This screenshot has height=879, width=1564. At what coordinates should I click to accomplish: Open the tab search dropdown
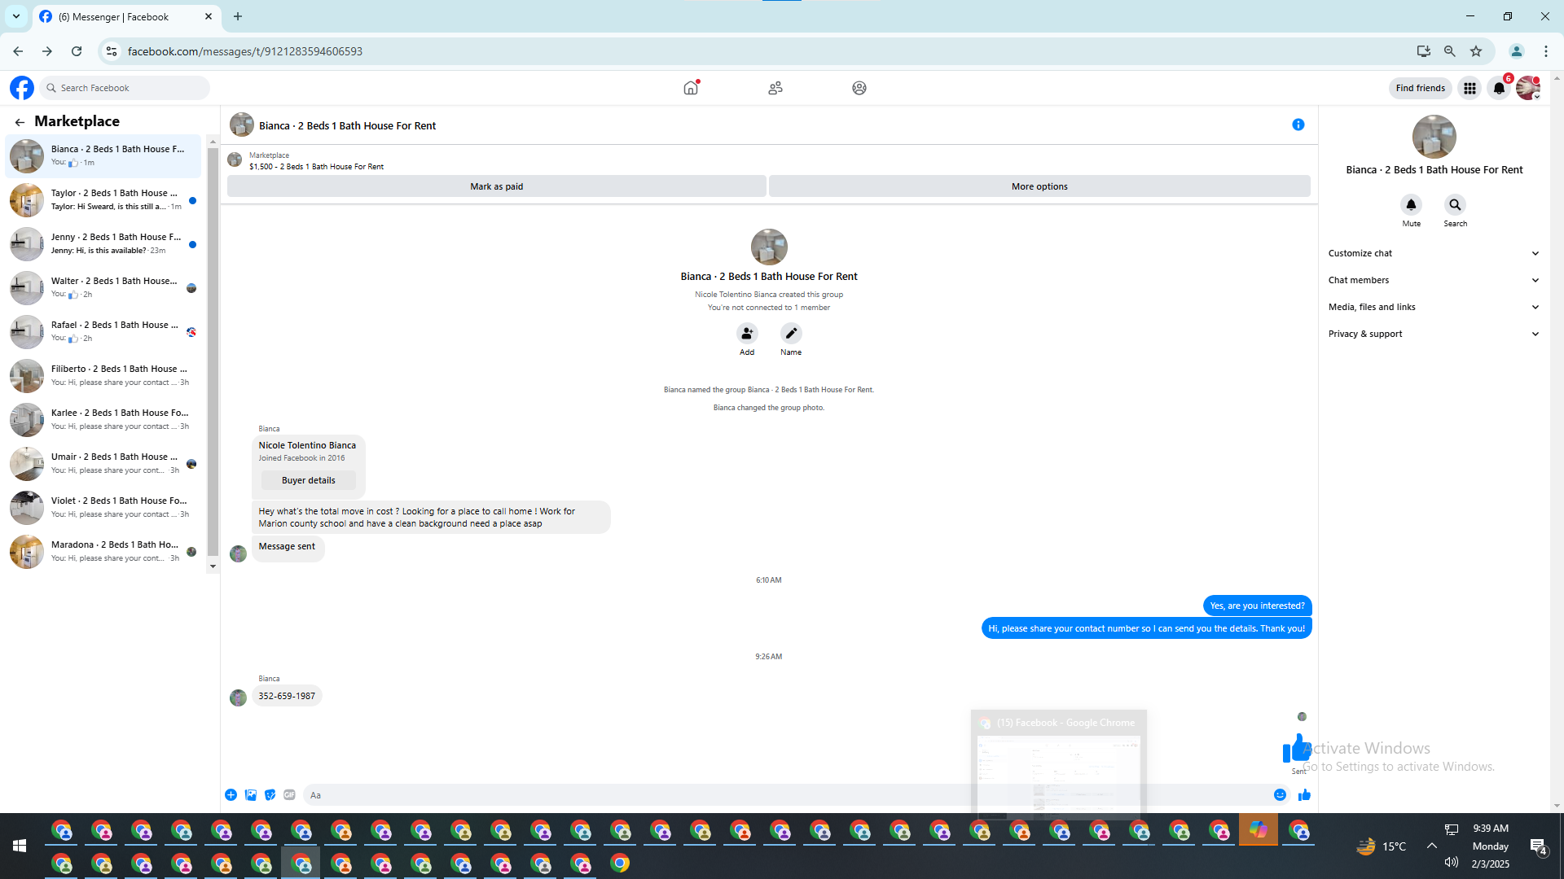[16, 16]
